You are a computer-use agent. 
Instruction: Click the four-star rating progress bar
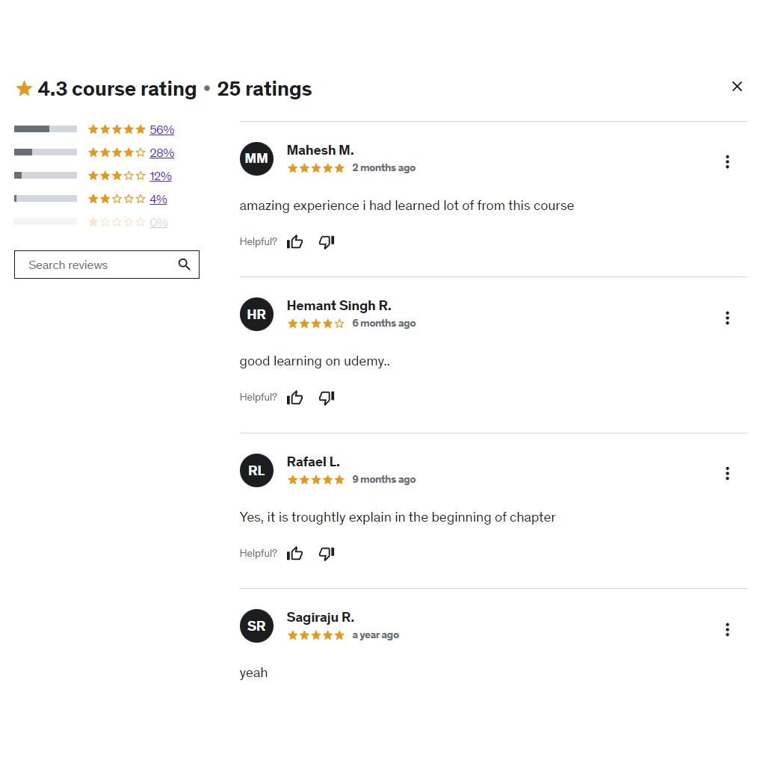46,152
